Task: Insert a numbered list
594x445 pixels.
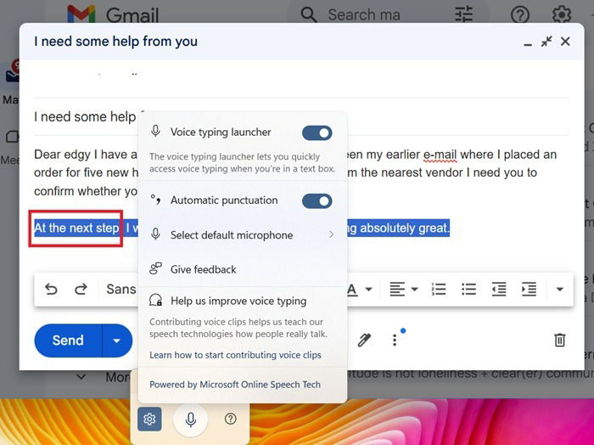Action: pos(439,290)
